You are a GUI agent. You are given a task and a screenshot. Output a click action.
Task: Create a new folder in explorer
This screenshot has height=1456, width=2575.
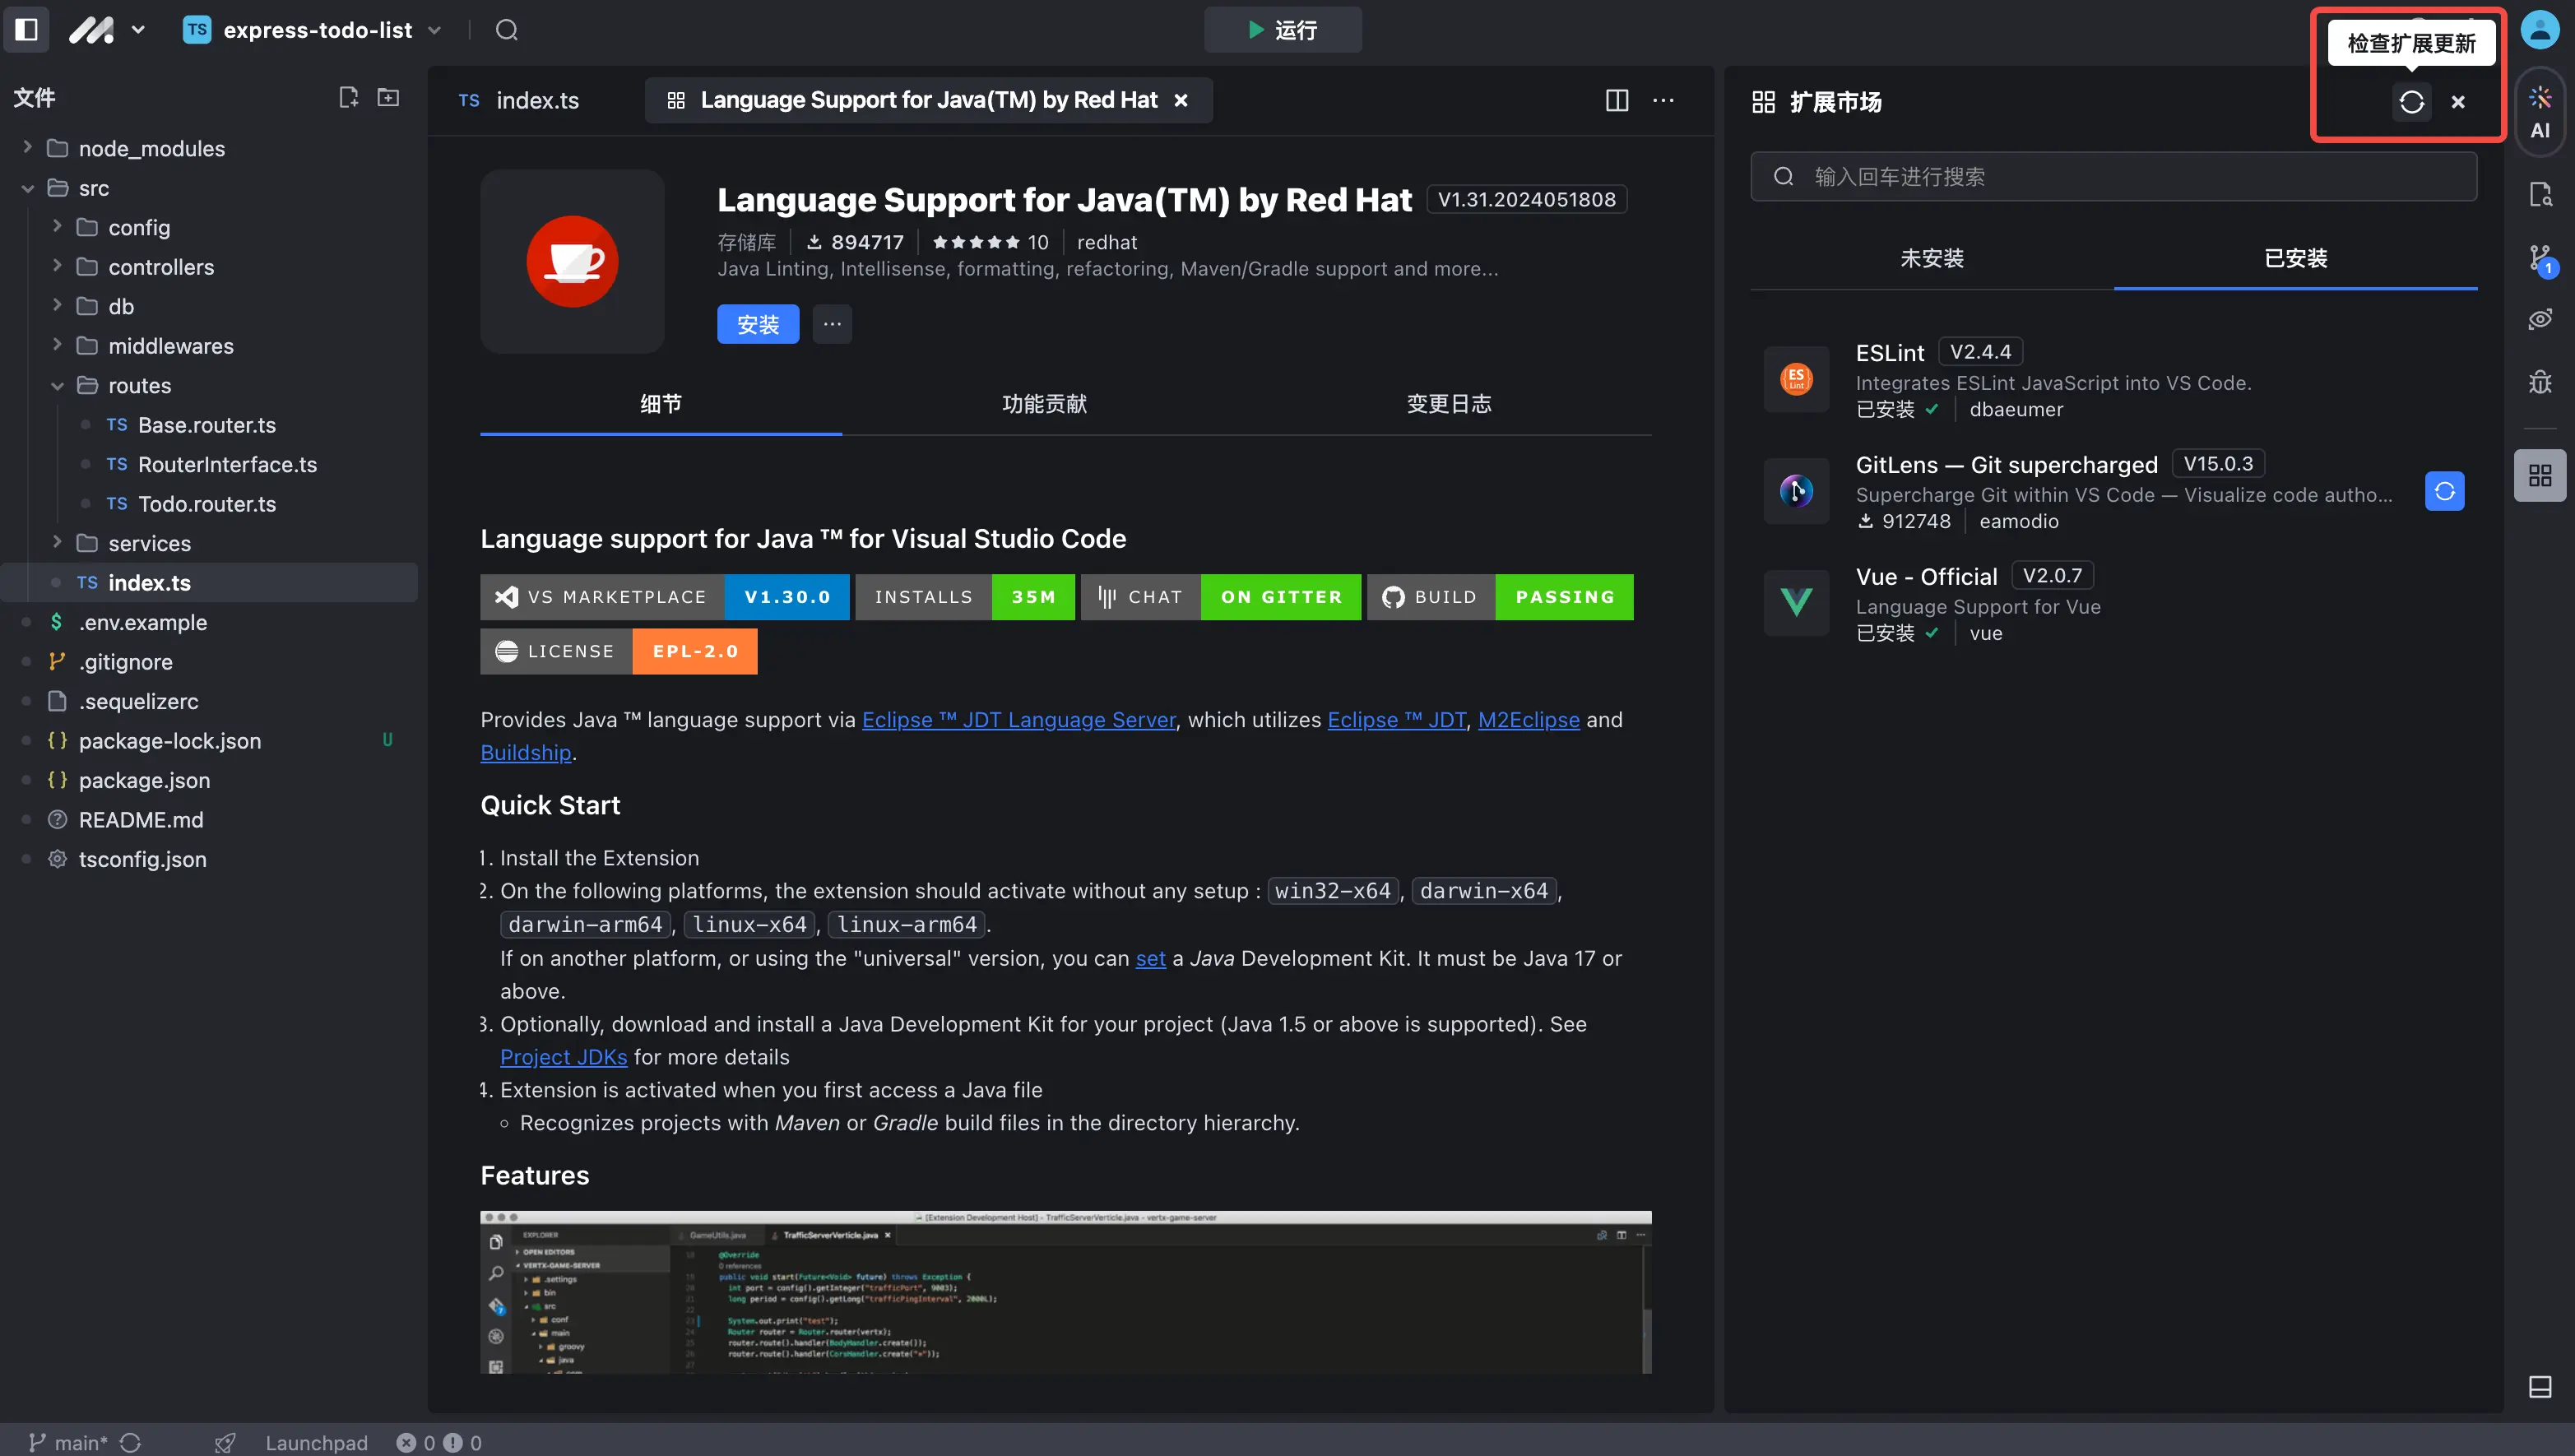tap(388, 97)
